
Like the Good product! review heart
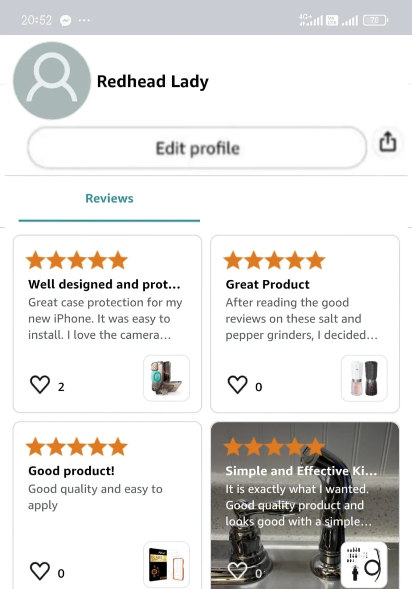click(x=39, y=571)
